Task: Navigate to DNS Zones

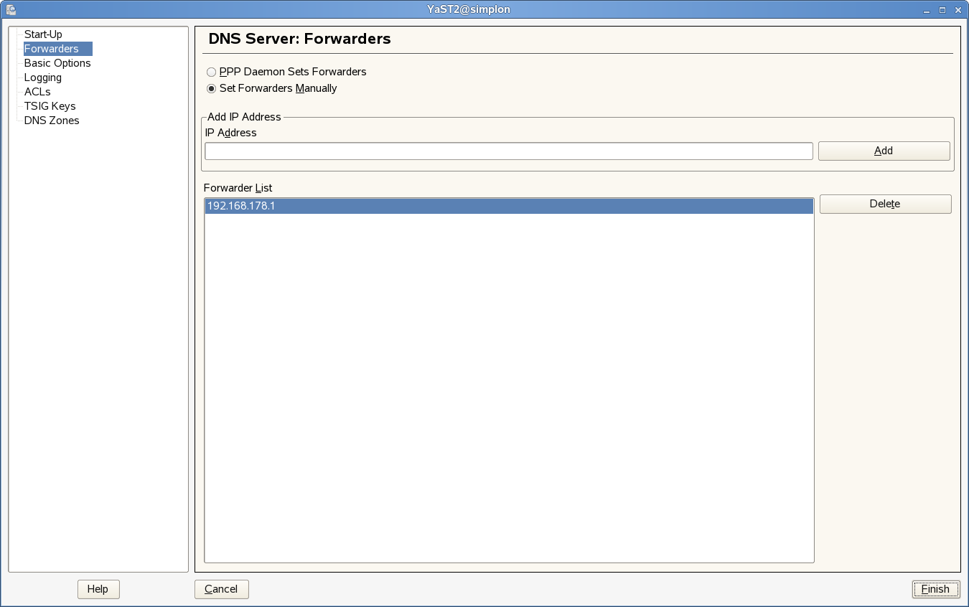Action: [x=52, y=121]
